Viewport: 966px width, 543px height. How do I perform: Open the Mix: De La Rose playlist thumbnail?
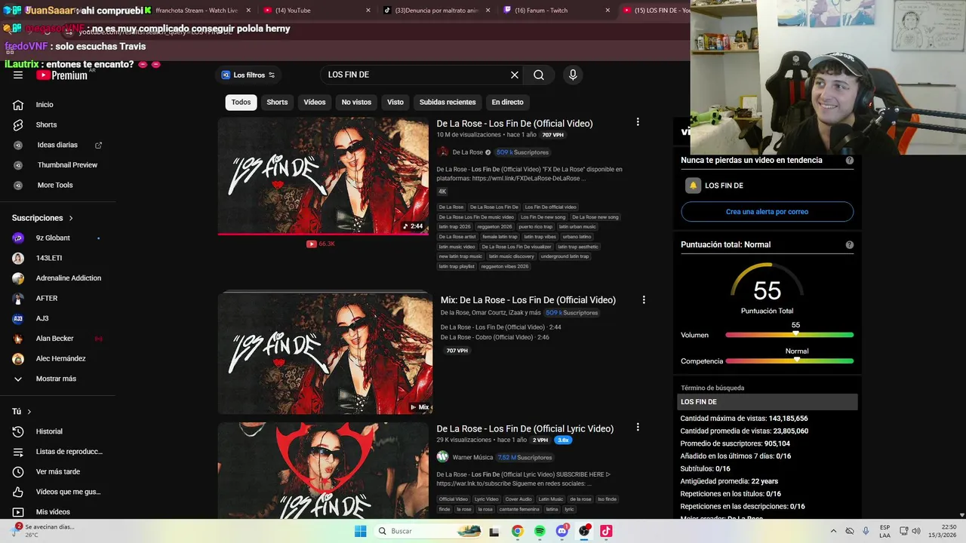(325, 353)
